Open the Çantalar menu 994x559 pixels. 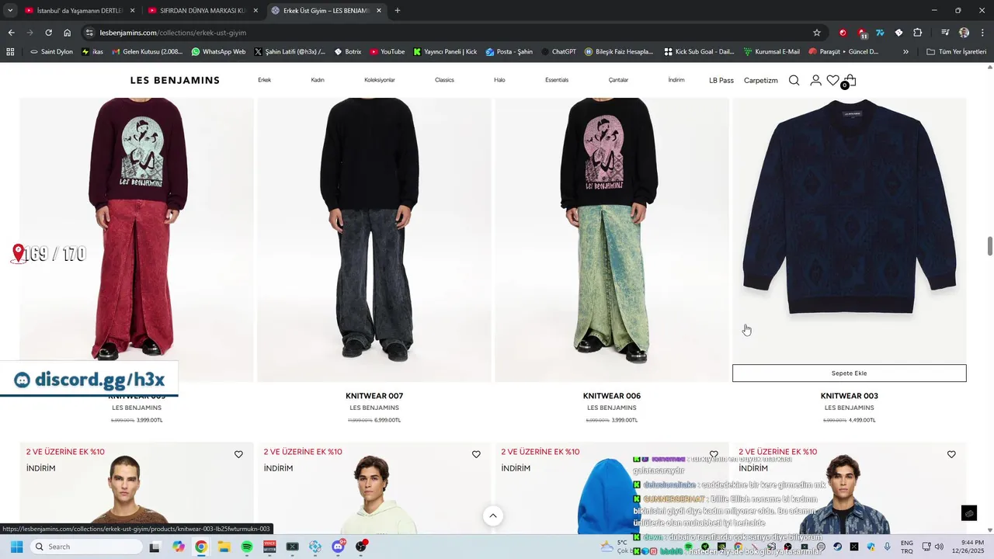tap(618, 80)
